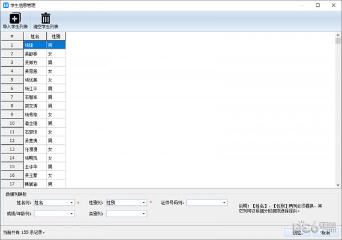Expand the 成绩/年龄列 dropdown
The image size is (342, 240).
click(72, 214)
